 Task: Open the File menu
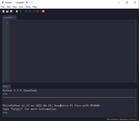coord(3,7)
